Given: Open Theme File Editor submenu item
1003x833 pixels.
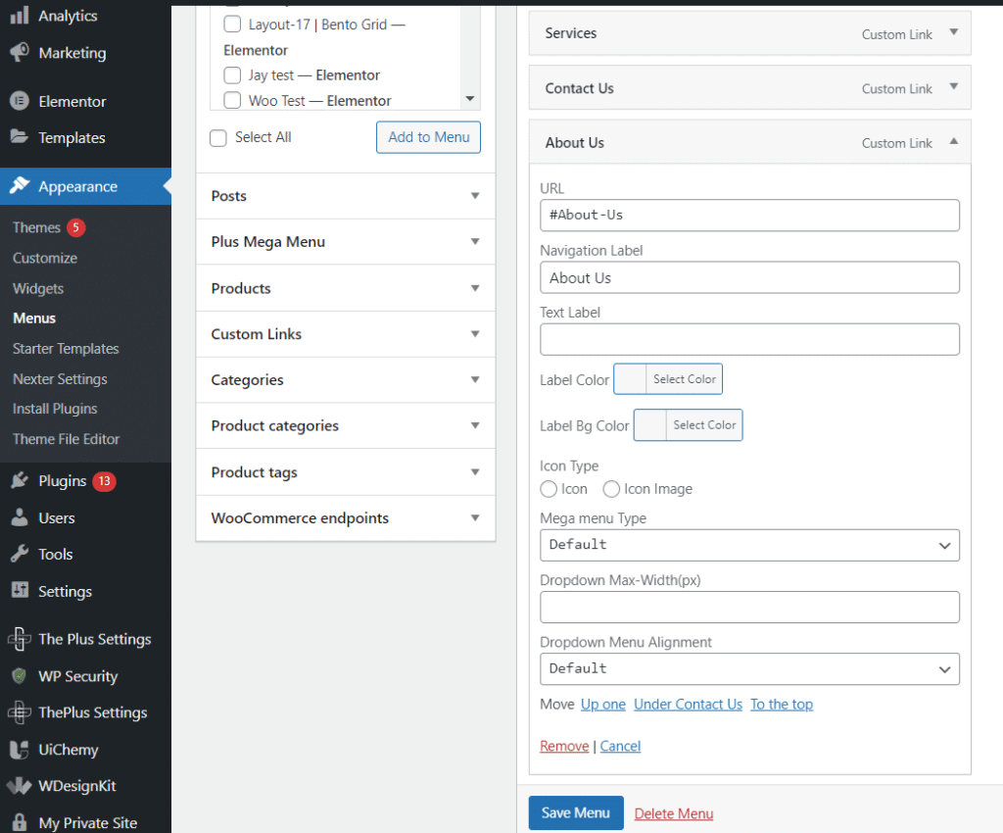Looking at the screenshot, I should click(x=67, y=439).
